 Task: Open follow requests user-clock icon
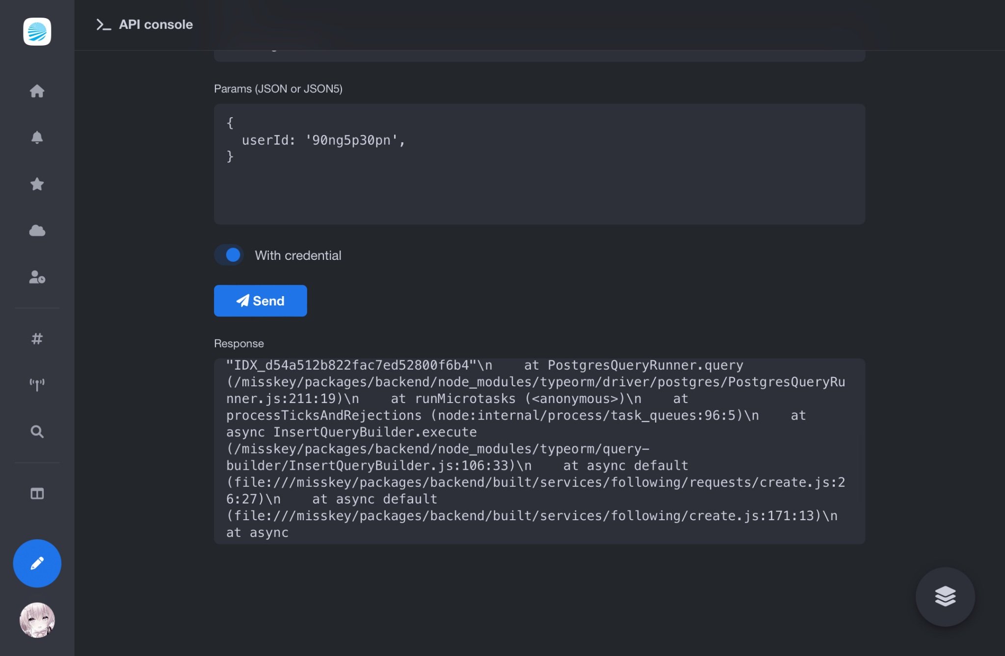click(x=37, y=277)
